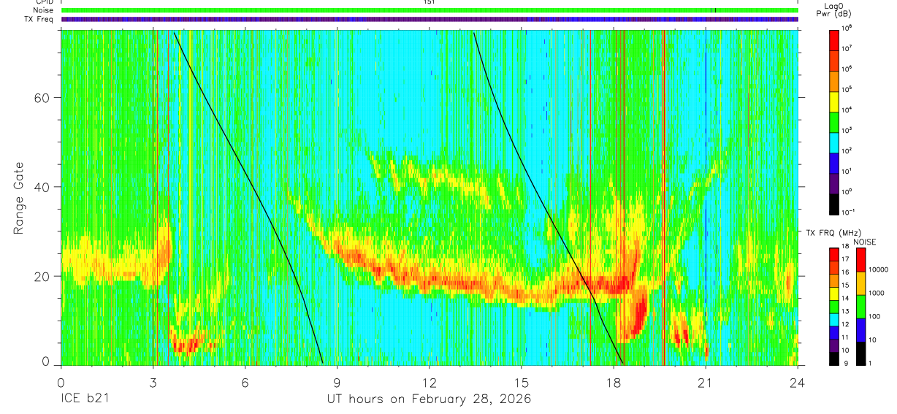Click the red segment of Lag0 Pwr colorbar
Viewport: 897px width, 414px height.
(833, 39)
